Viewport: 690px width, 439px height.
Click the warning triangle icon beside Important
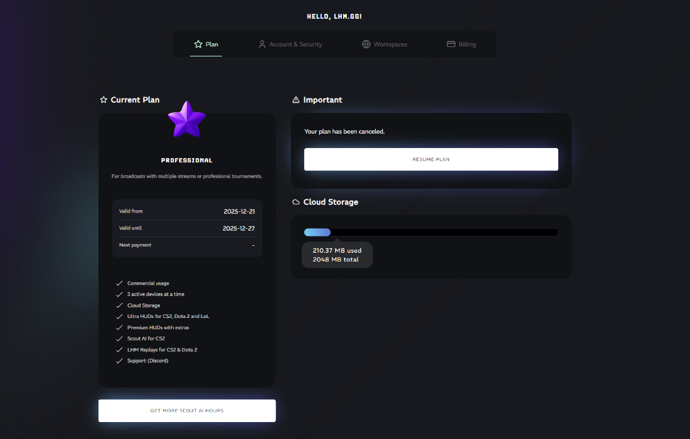(295, 99)
